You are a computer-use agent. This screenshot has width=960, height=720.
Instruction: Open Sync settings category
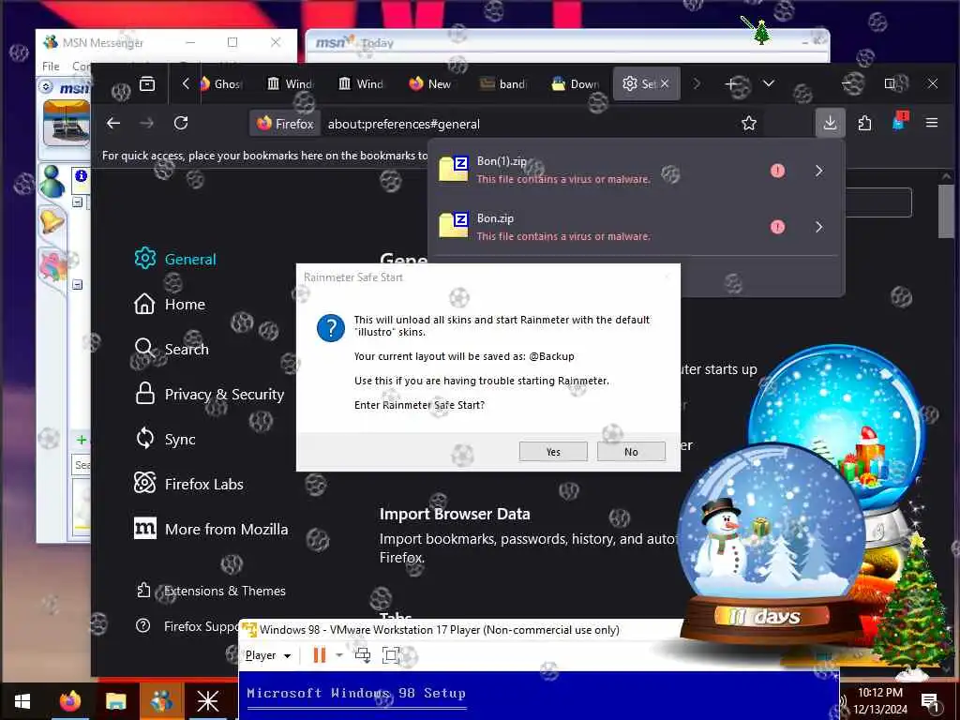[165, 439]
